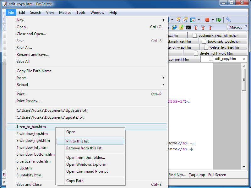Image resolution: width=251 pixels, height=188 pixels.
Task: Run macro with green play icon
Action: pos(219,20)
